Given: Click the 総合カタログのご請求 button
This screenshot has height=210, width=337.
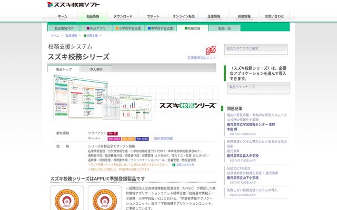Looking at the screenshot, I should (x=256, y=49).
